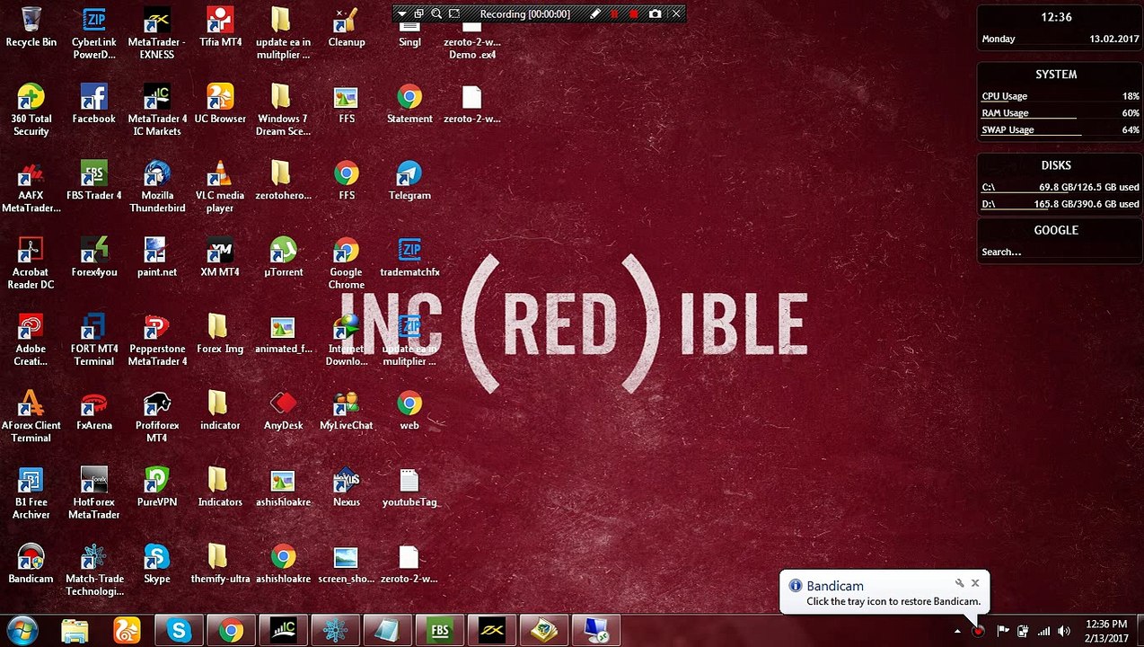The width and height of the screenshot is (1144, 647).
Task: Select the Forex Img folder
Action: (220, 334)
